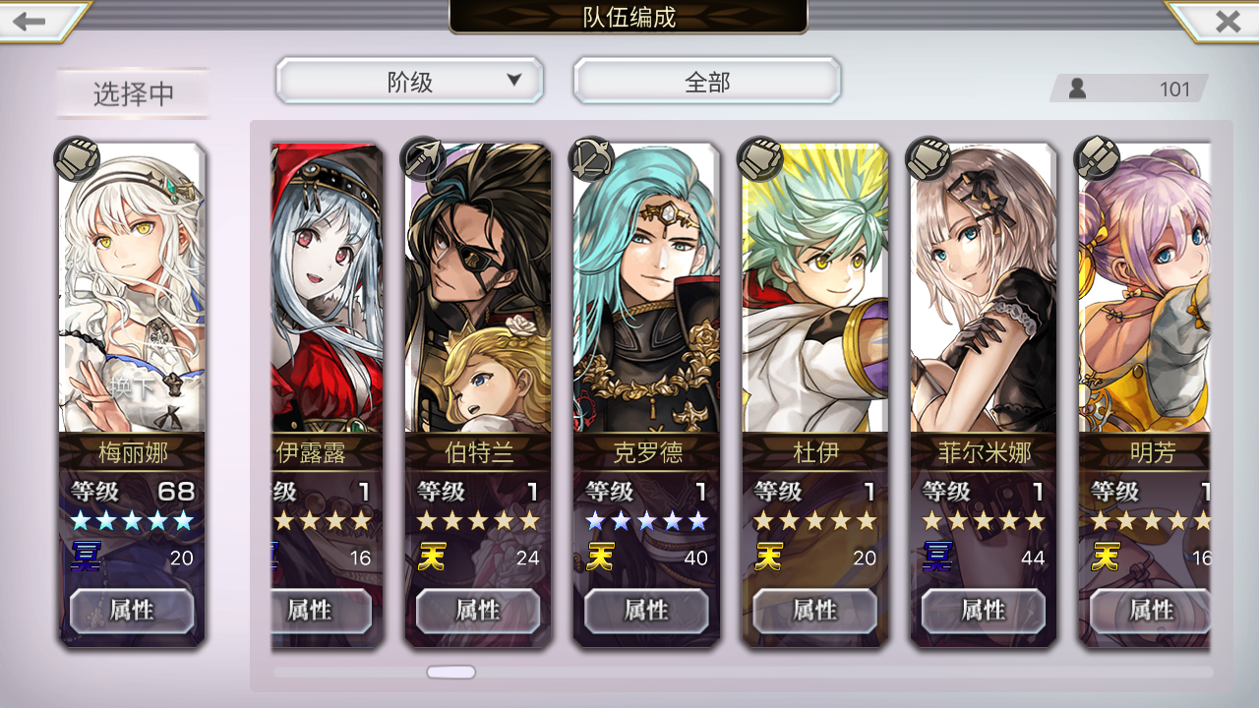The height and width of the screenshot is (708, 1259).
Task: Click the bow class icon on 克罗德 card
Action: [x=592, y=157]
